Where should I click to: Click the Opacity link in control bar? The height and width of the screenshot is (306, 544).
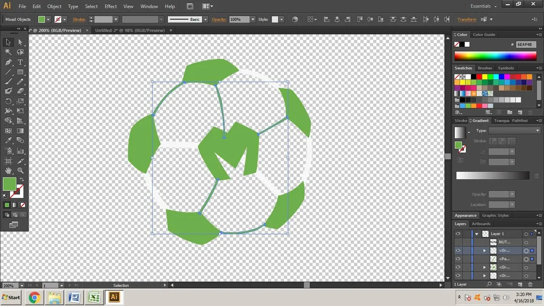[x=219, y=19]
